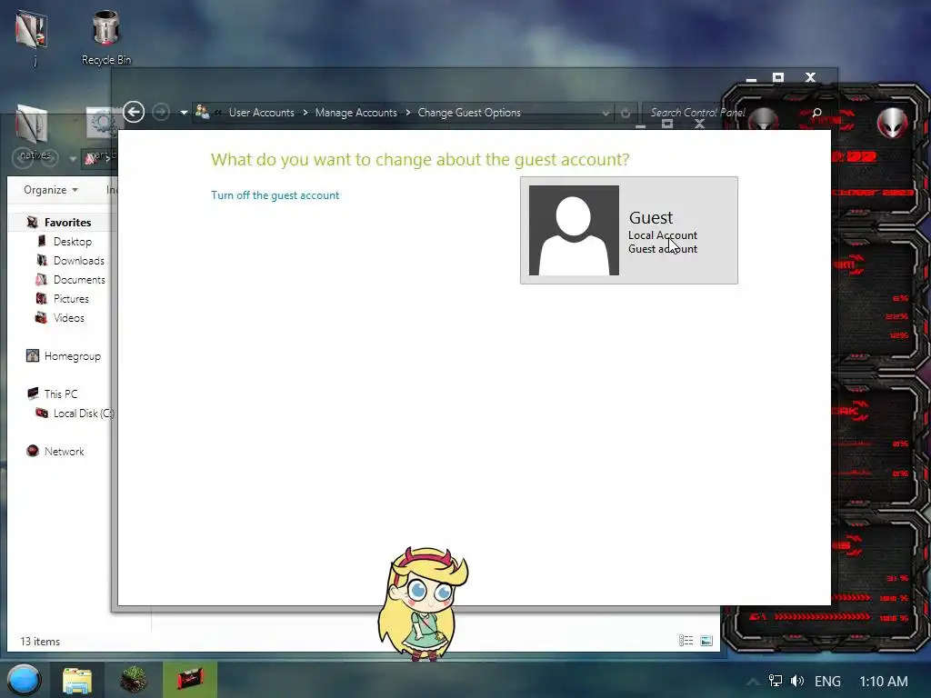The image size is (931, 698).
Task: Click the Guest account picture
Action: click(574, 230)
